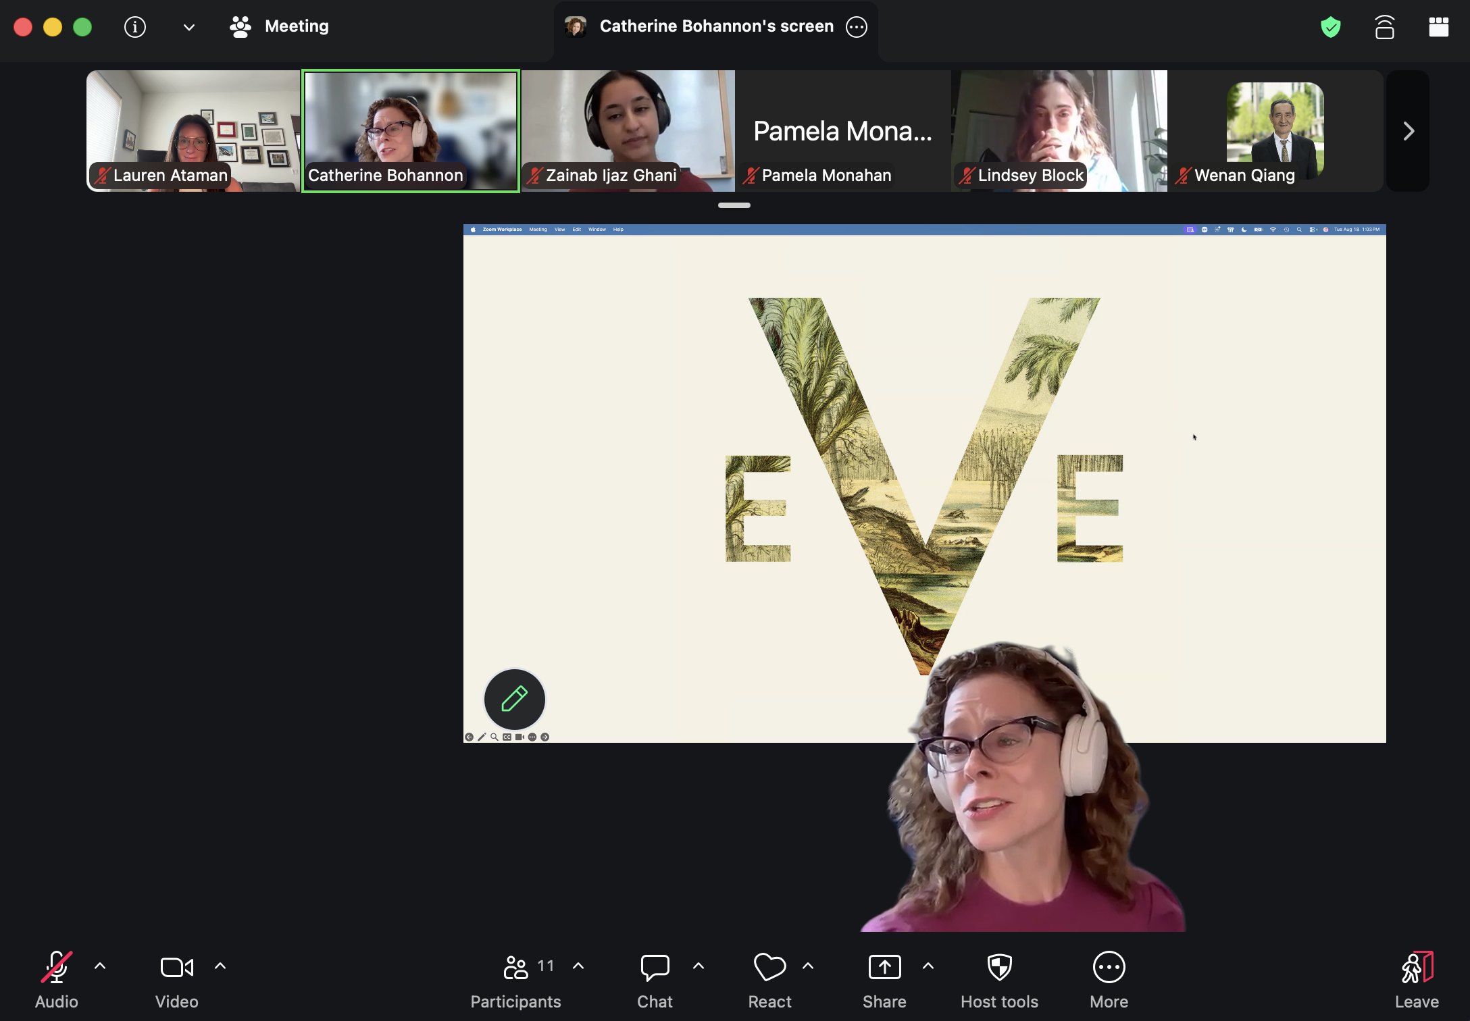Image resolution: width=1470 pixels, height=1021 pixels.
Task: Select Lauren Ataman's video thumbnail
Action: click(x=193, y=131)
